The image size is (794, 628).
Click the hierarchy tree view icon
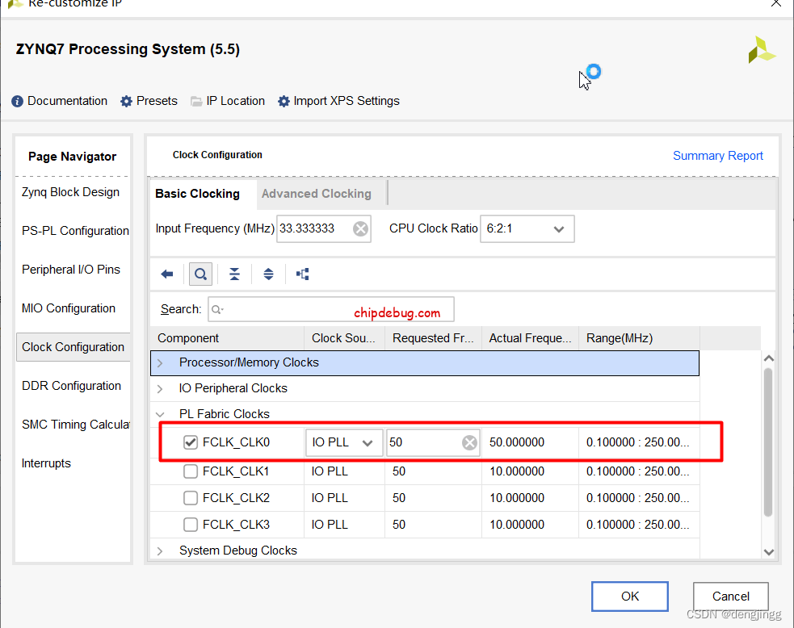point(303,274)
